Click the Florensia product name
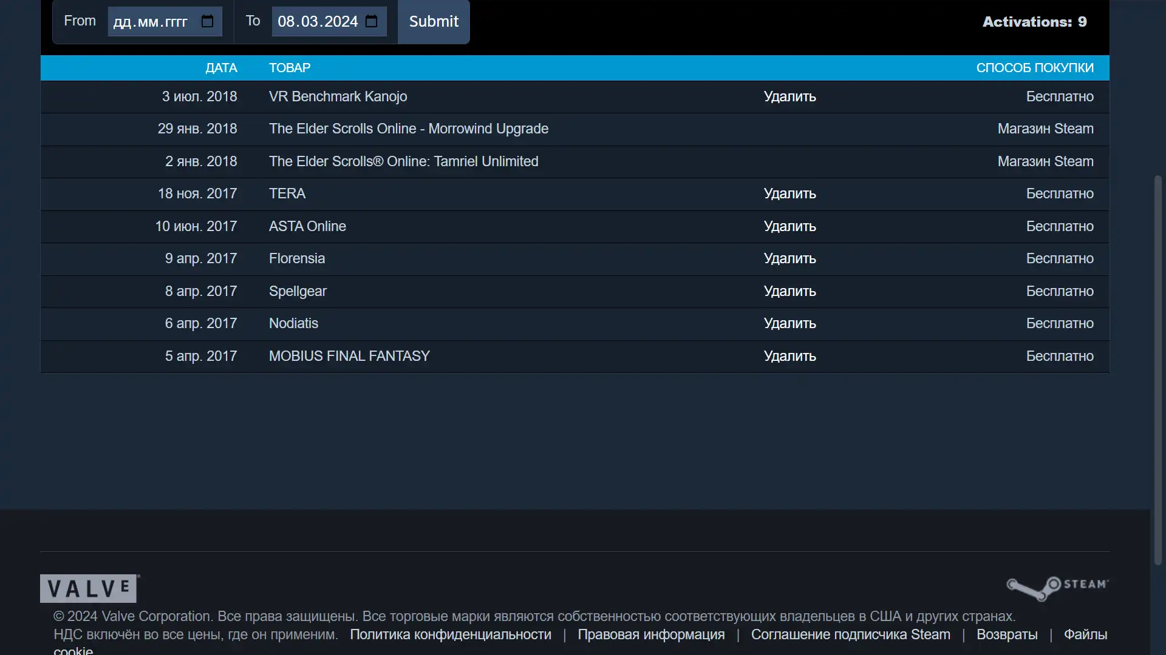 pyautogui.click(x=297, y=258)
